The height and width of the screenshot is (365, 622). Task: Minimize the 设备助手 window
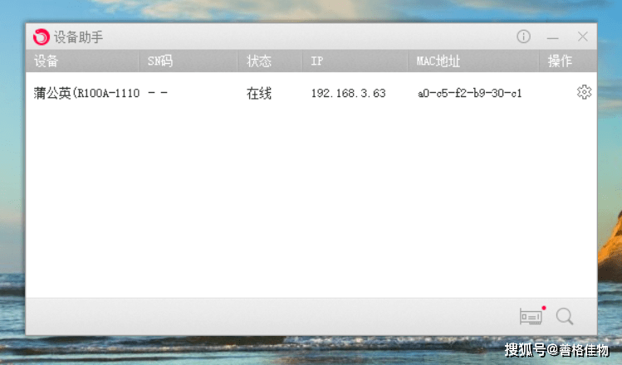click(x=552, y=37)
